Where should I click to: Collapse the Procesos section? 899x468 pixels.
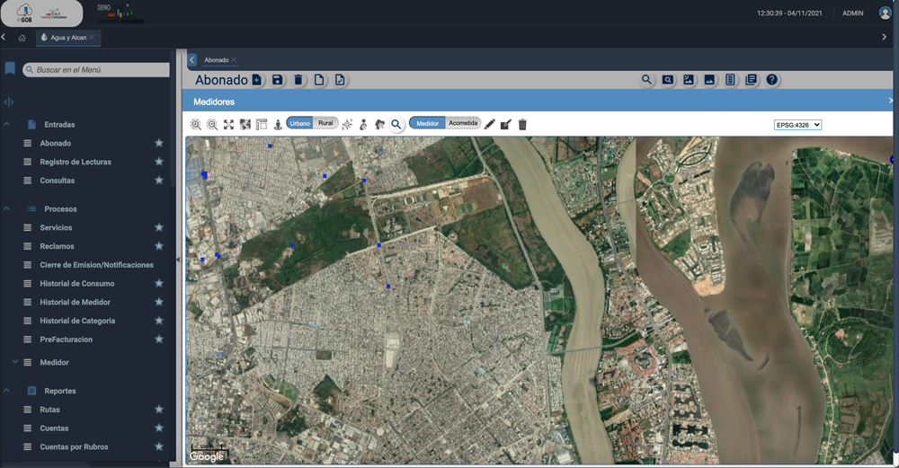(x=6, y=208)
